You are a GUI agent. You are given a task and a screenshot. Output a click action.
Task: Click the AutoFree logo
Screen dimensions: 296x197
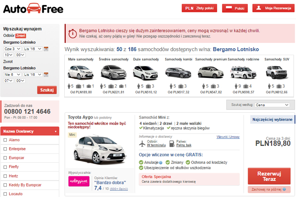pos(33,9)
